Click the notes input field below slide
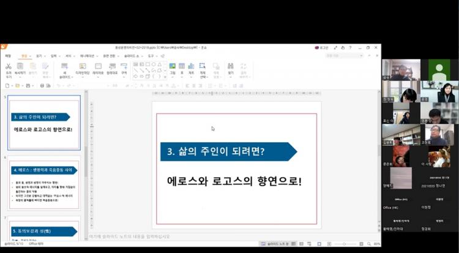 [202, 236]
